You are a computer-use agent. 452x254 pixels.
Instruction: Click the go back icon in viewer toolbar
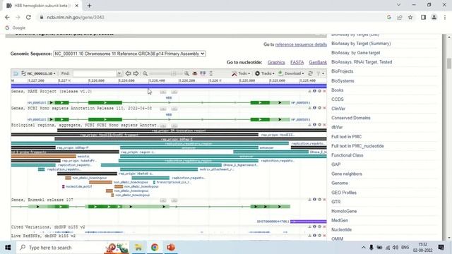(x=16, y=73)
